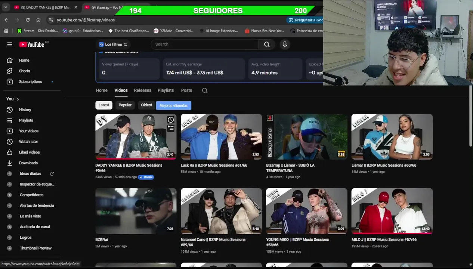
Task: Open tab search dropdown arrow
Action: point(6,7)
